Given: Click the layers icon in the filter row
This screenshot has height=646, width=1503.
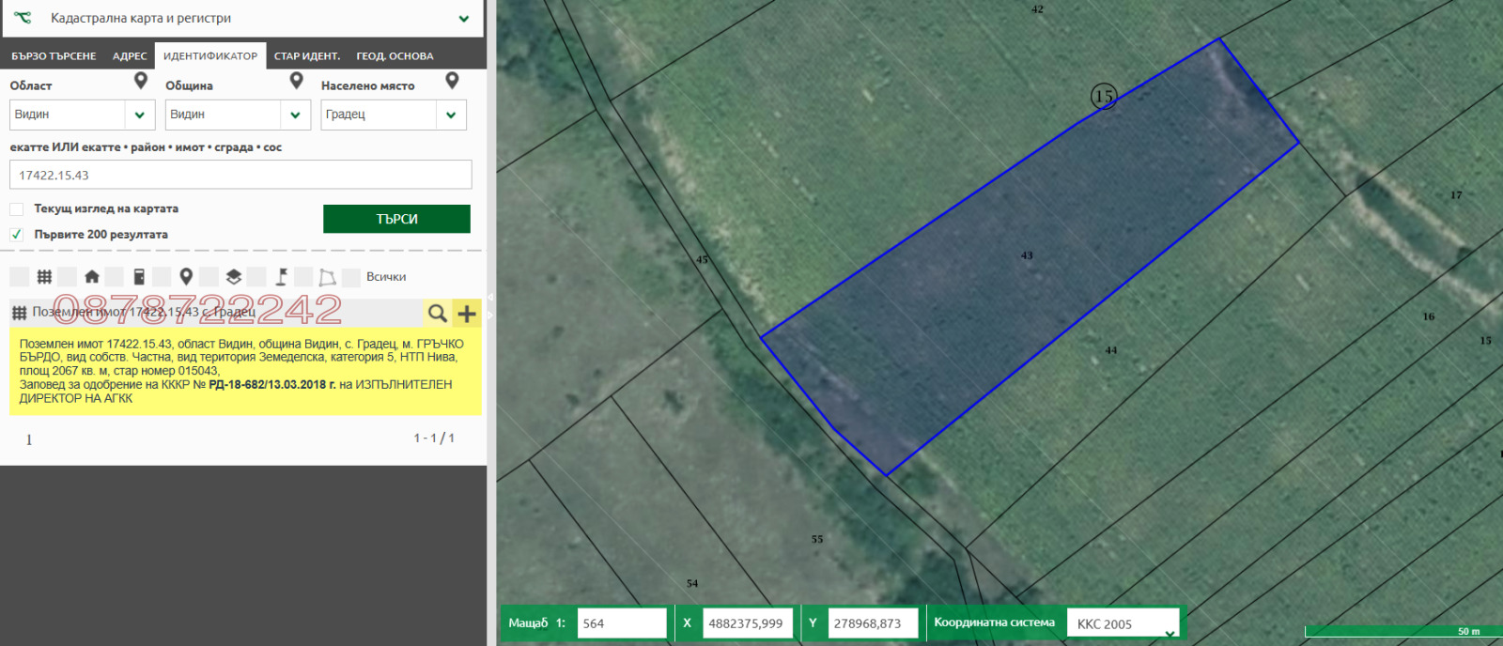Looking at the screenshot, I should 233,277.
